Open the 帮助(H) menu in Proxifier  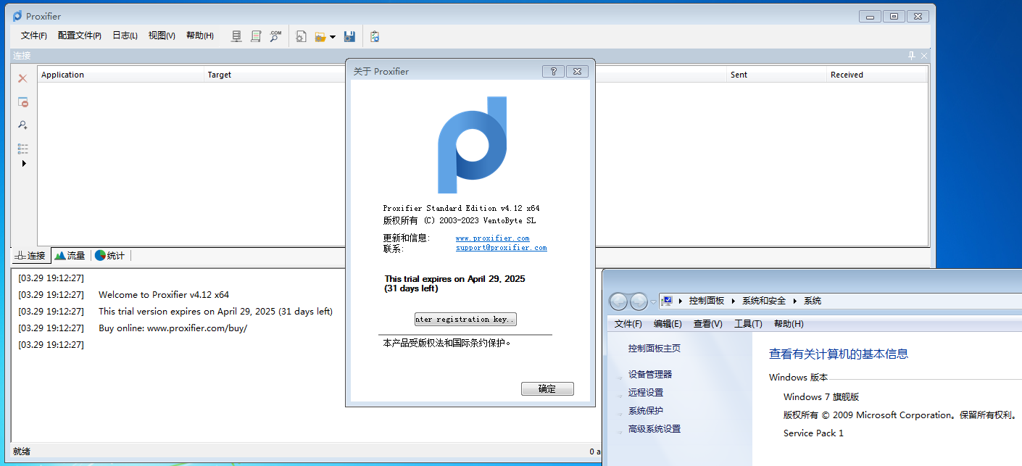(200, 36)
